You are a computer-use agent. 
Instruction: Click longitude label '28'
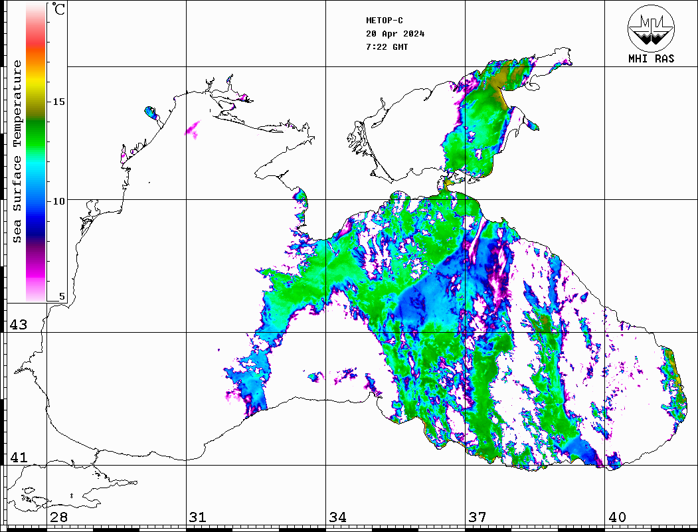(x=58, y=517)
